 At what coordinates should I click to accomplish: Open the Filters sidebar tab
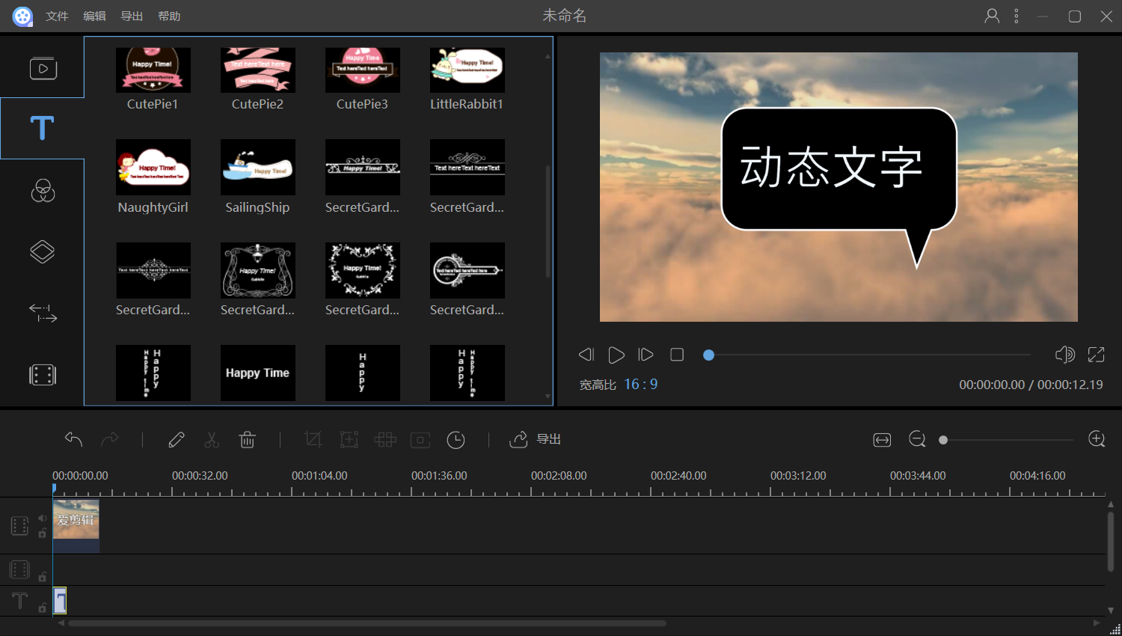pos(43,190)
